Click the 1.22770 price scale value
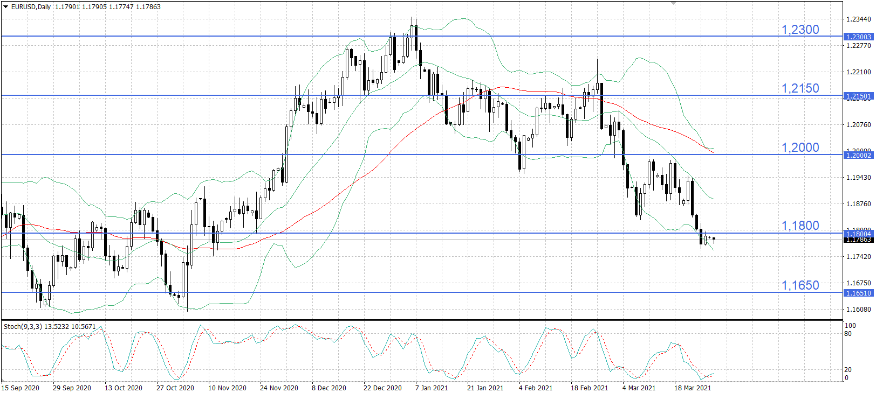The width and height of the screenshot is (876, 393). pos(858,46)
